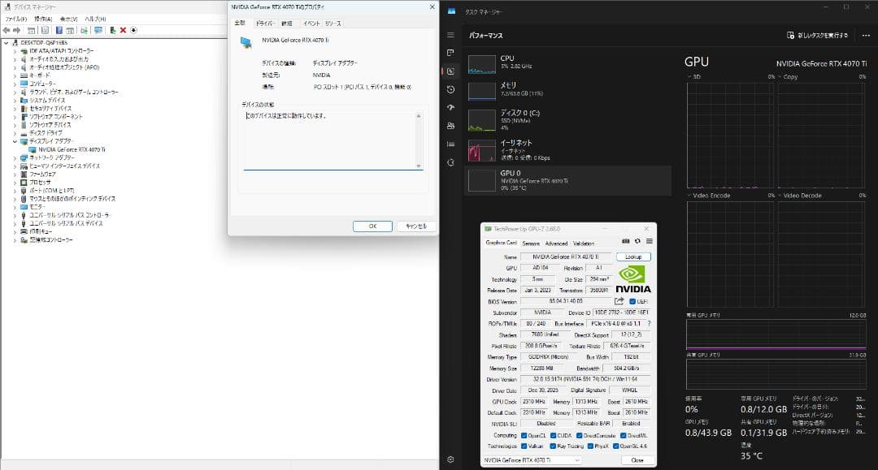Select イーサネット performance graph item

[x=567, y=150]
